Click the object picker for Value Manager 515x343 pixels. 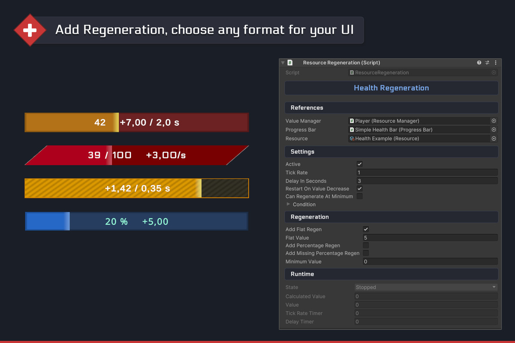point(494,121)
